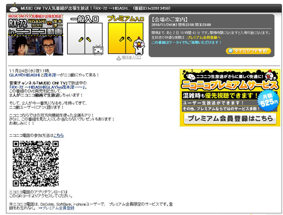Click the 混雑時も優先視聴できます! text in banner
The width and height of the screenshot is (283, 215).
click(x=220, y=95)
